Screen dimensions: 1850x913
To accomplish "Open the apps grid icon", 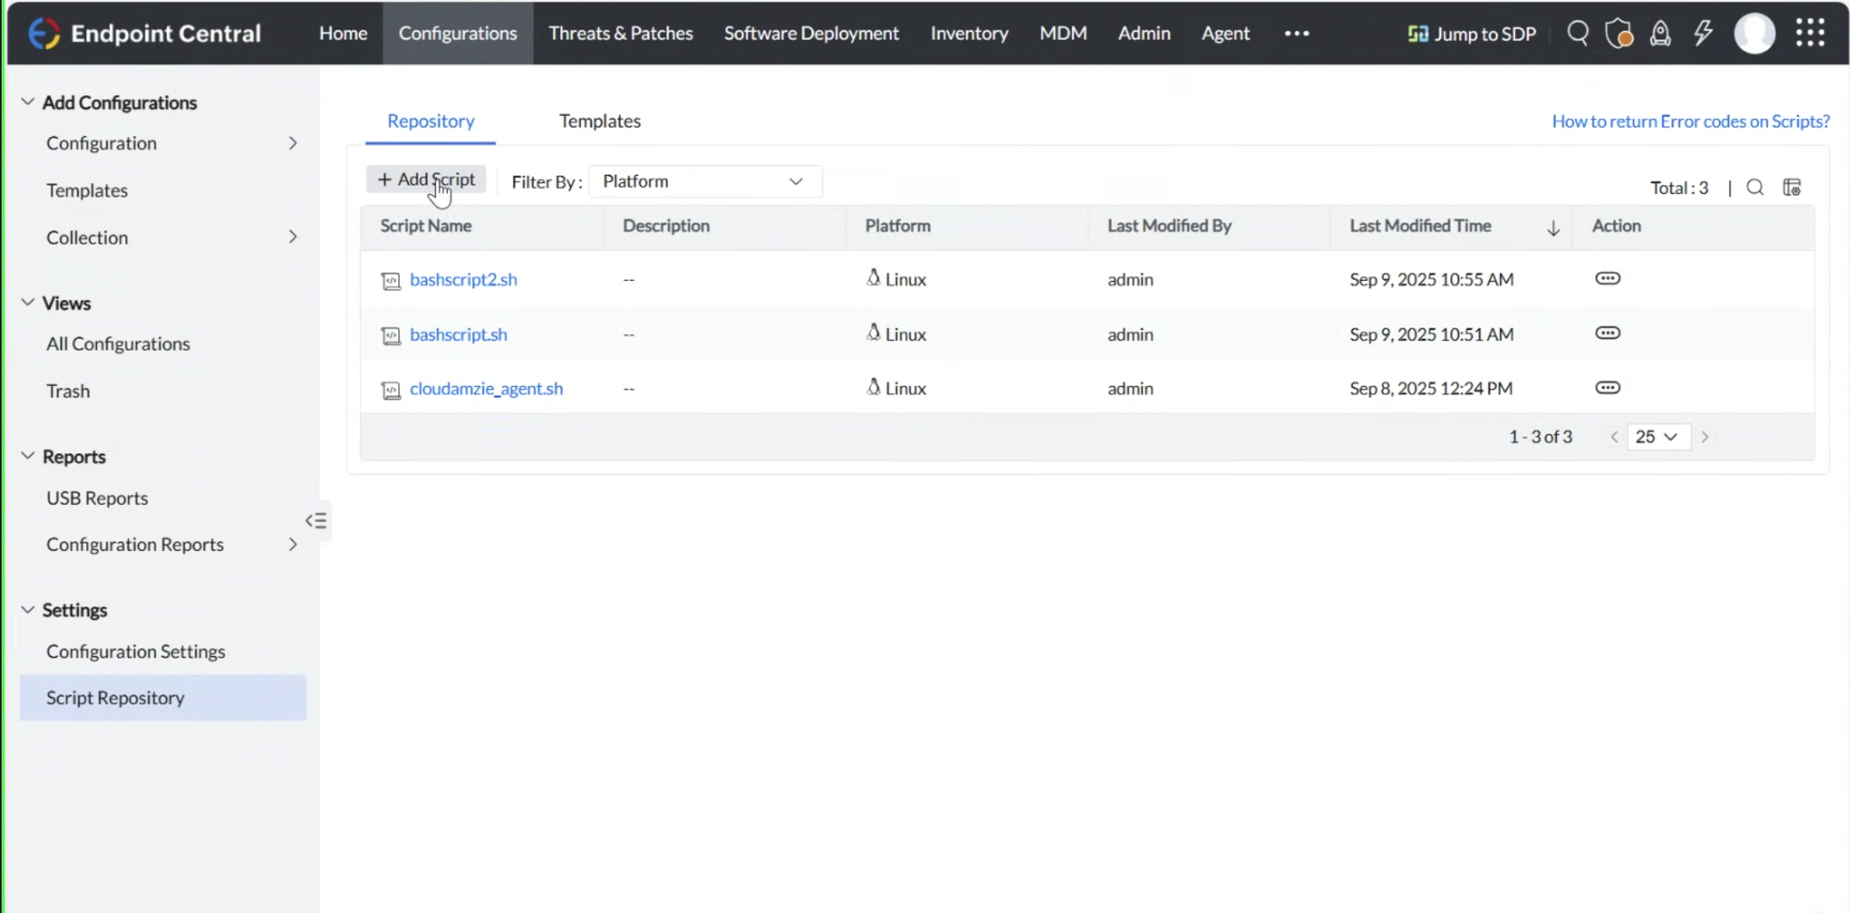I will pyautogui.click(x=1810, y=34).
